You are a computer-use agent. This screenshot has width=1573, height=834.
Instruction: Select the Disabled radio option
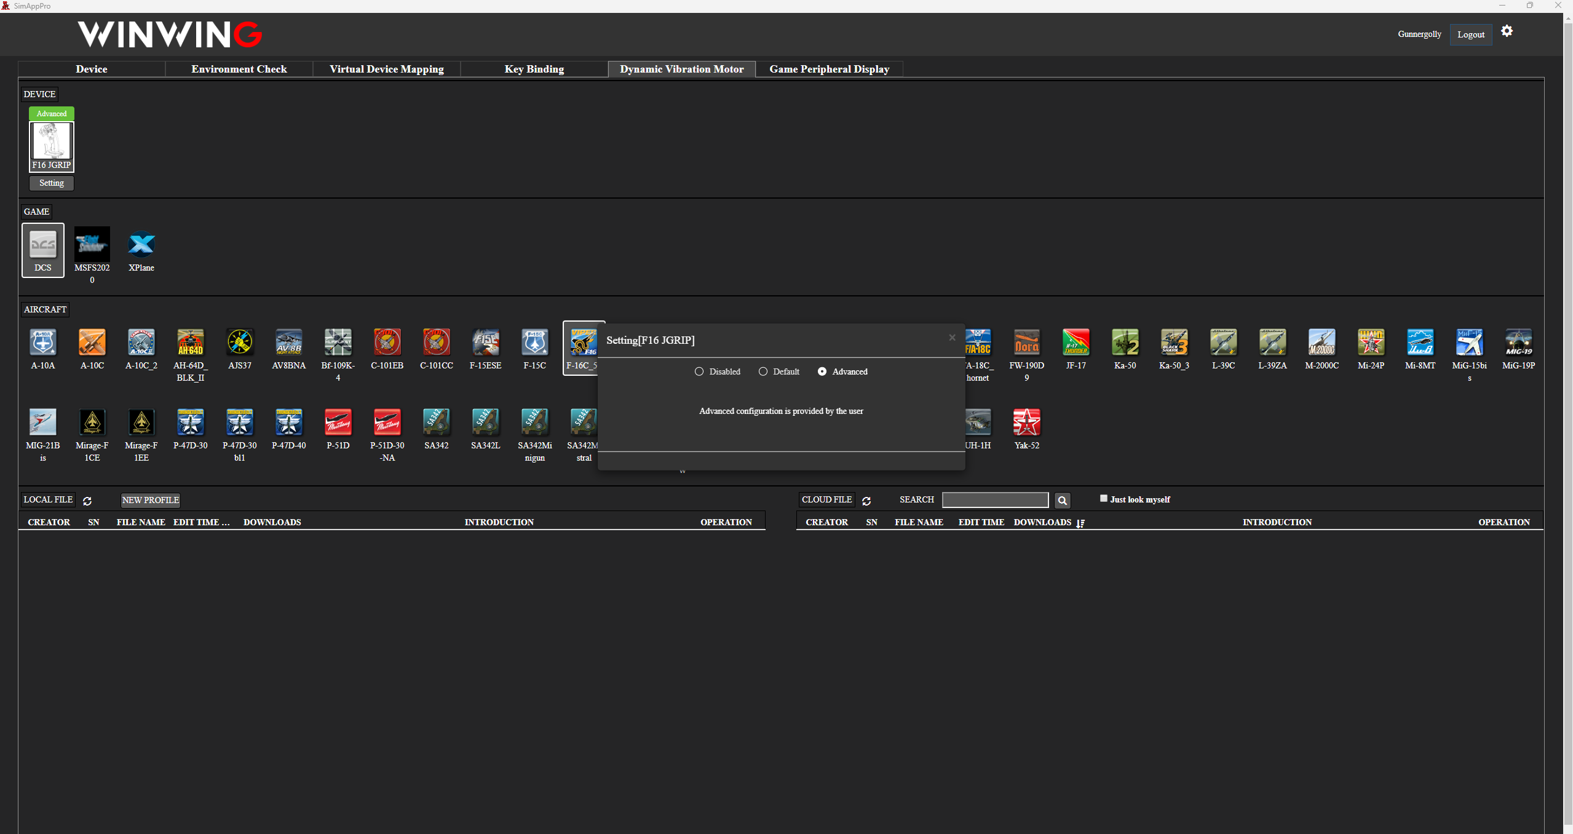[699, 371]
